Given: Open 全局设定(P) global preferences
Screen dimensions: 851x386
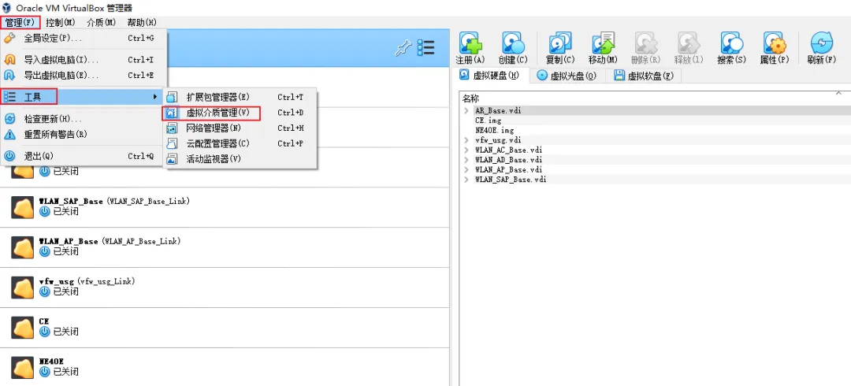Looking at the screenshot, I should tap(84, 39).
